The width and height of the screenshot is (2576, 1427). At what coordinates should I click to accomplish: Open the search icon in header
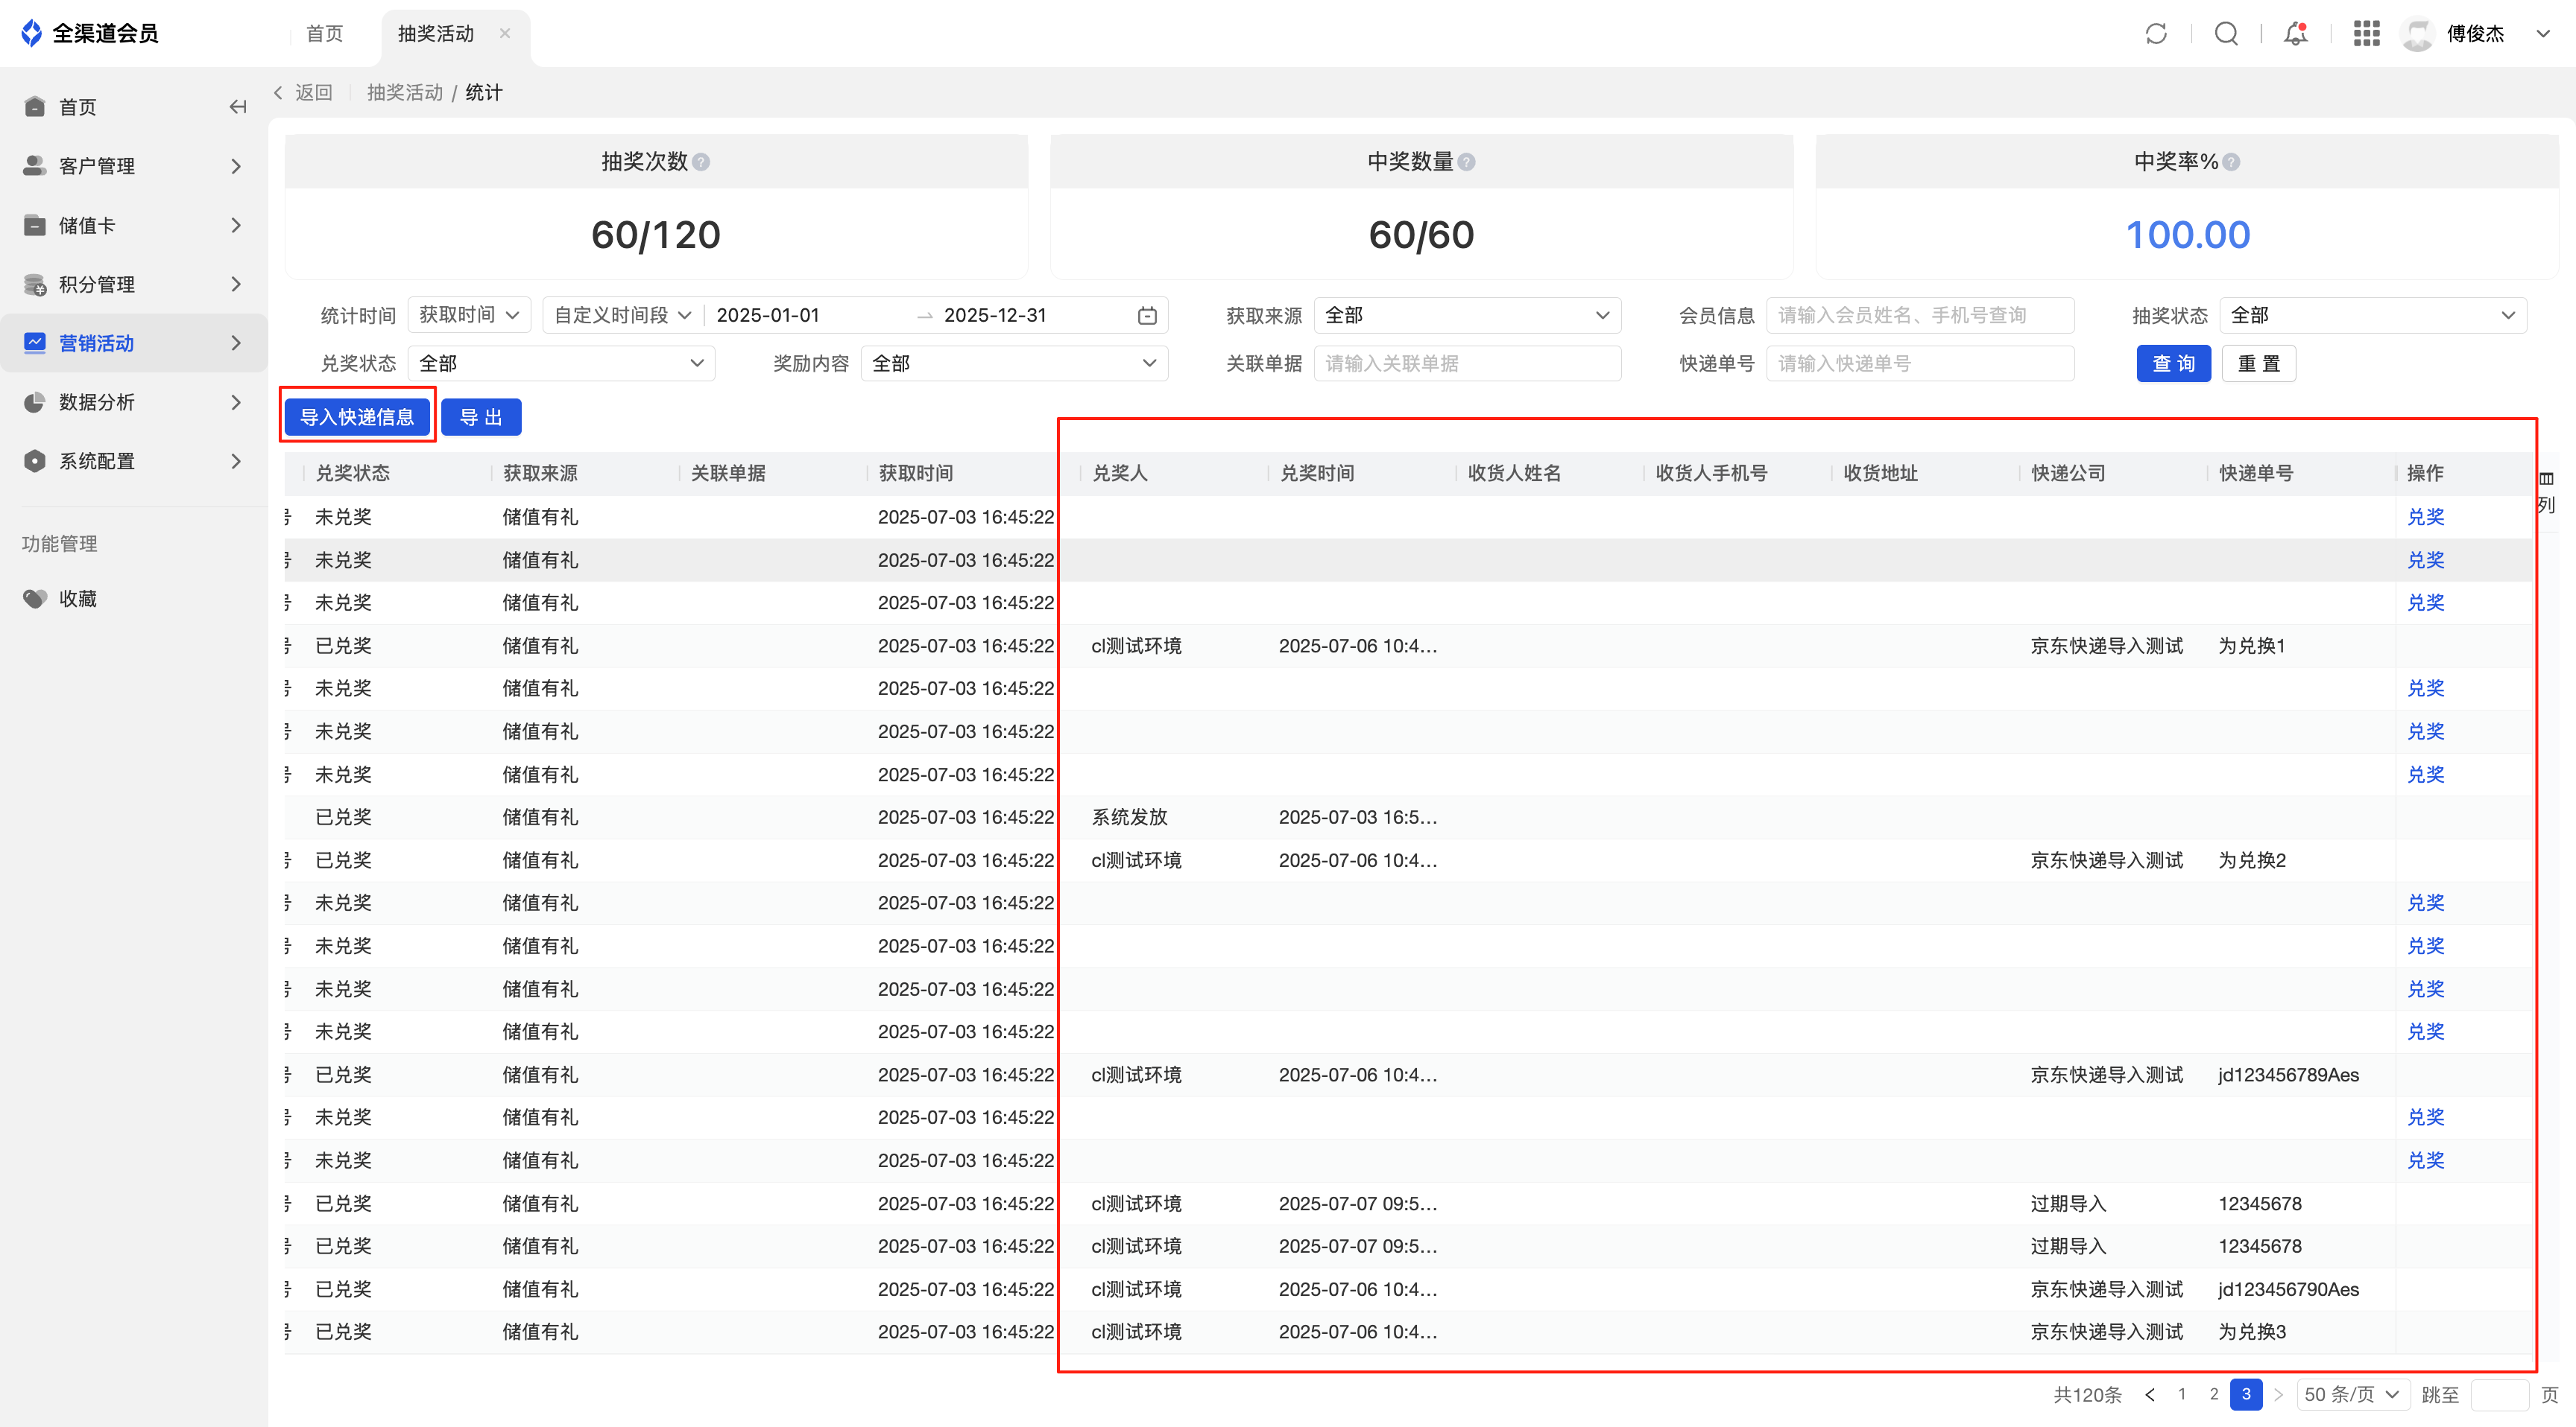point(2226,33)
